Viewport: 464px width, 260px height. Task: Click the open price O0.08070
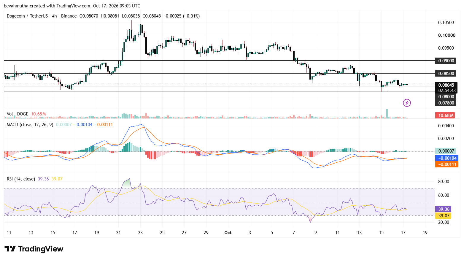pos(89,16)
